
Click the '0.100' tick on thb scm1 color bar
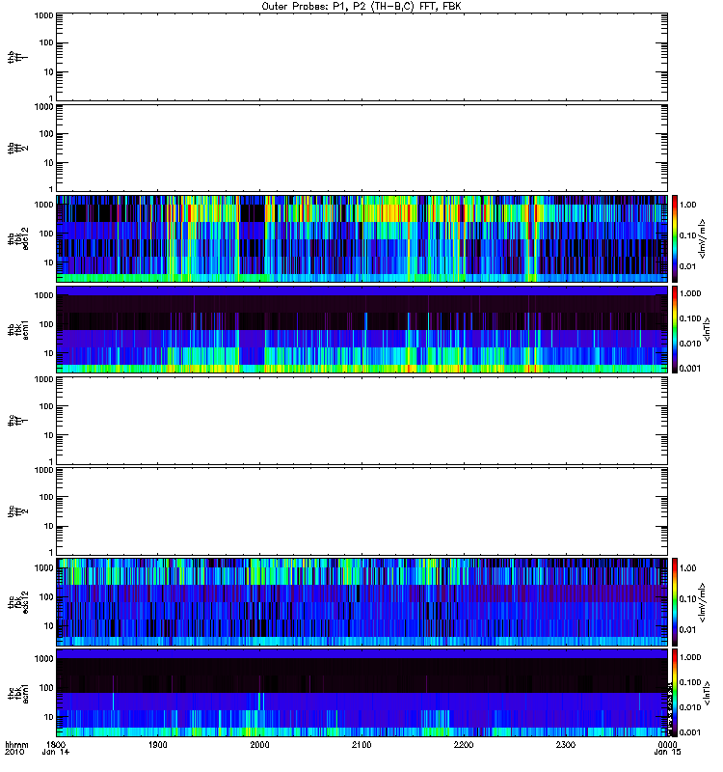(x=690, y=318)
